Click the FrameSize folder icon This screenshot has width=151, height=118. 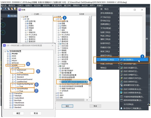point(13,93)
